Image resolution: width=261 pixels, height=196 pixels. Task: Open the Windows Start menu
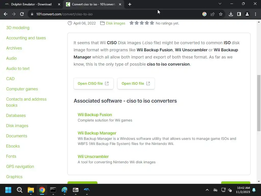coord(8,190)
